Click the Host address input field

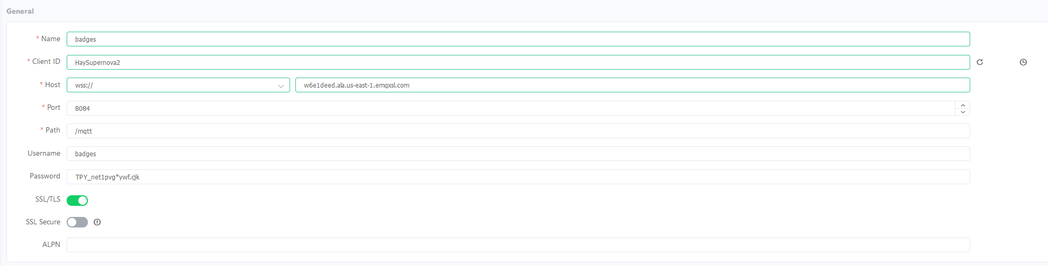click(632, 85)
